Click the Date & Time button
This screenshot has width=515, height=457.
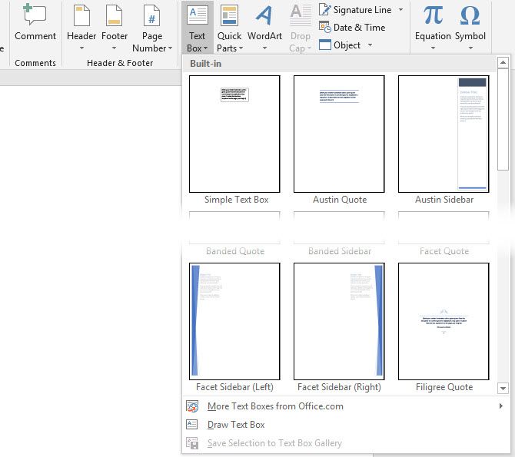352,28
